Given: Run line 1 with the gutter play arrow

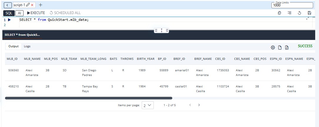Looking at the screenshot, I should coord(9,20).
